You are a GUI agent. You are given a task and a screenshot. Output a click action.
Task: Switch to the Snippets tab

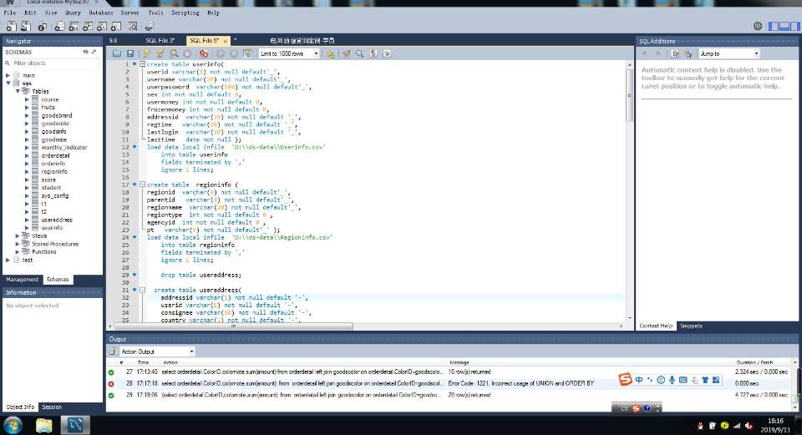[691, 326]
